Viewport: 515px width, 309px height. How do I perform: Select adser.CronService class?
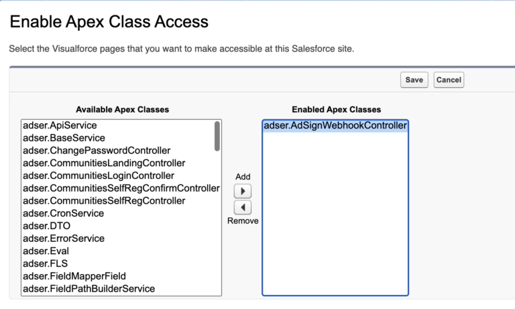point(63,213)
